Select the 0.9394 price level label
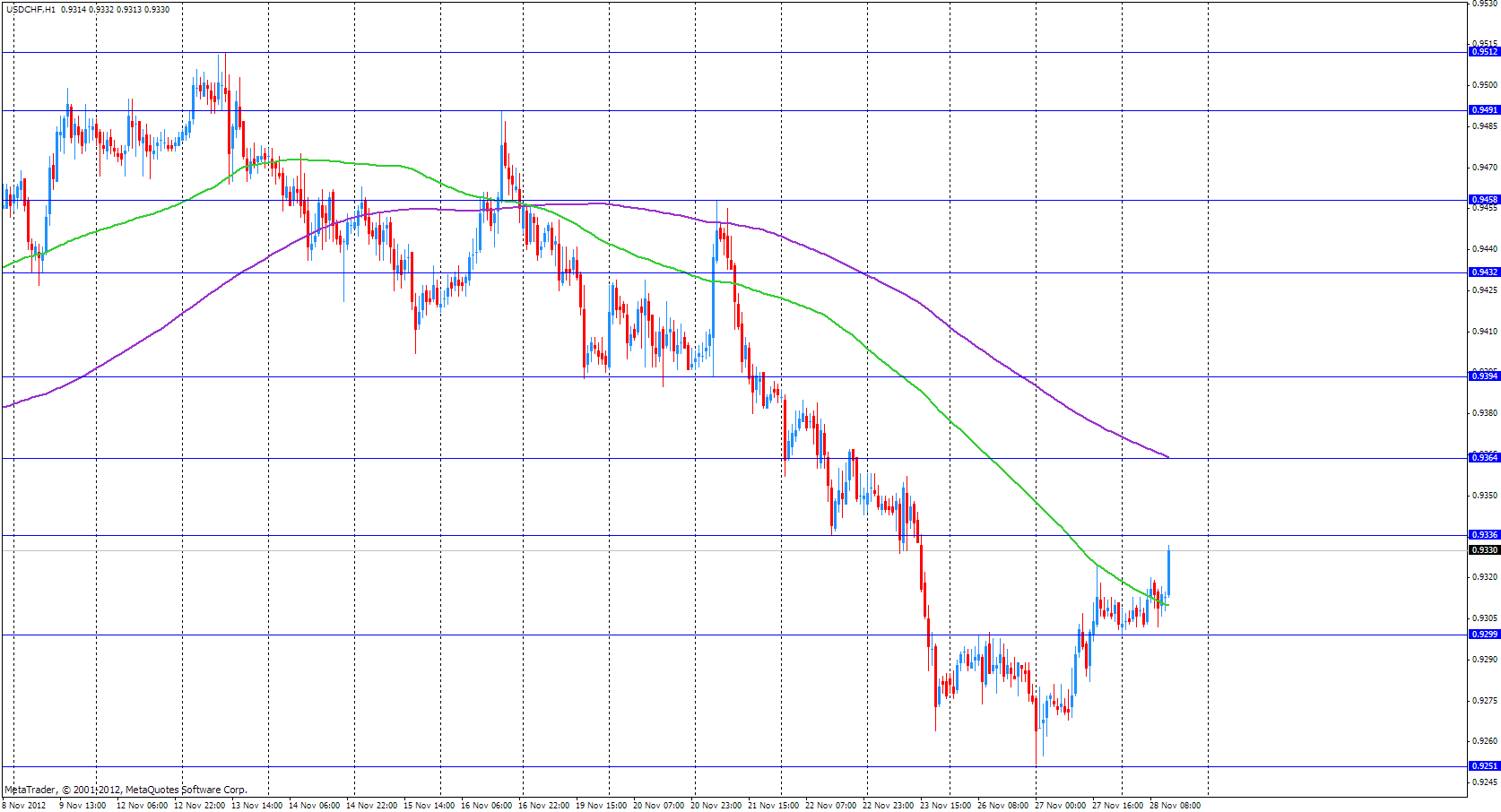 click(x=1484, y=376)
